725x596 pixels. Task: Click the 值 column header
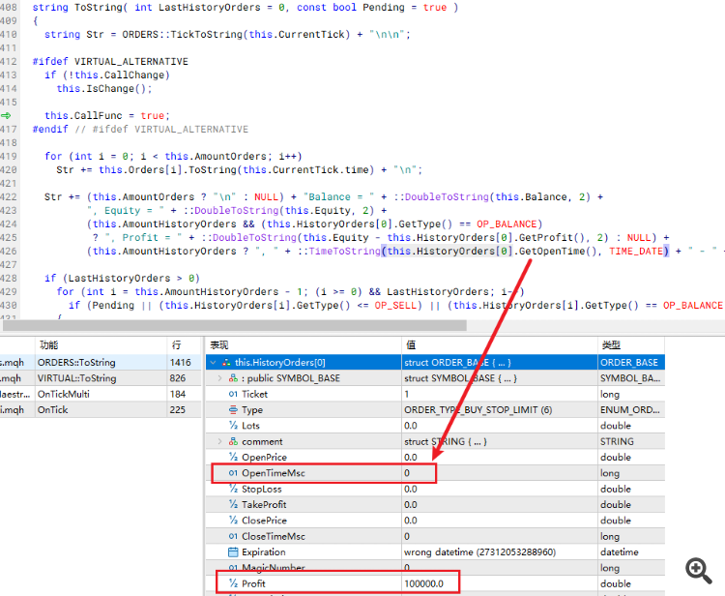[500, 345]
